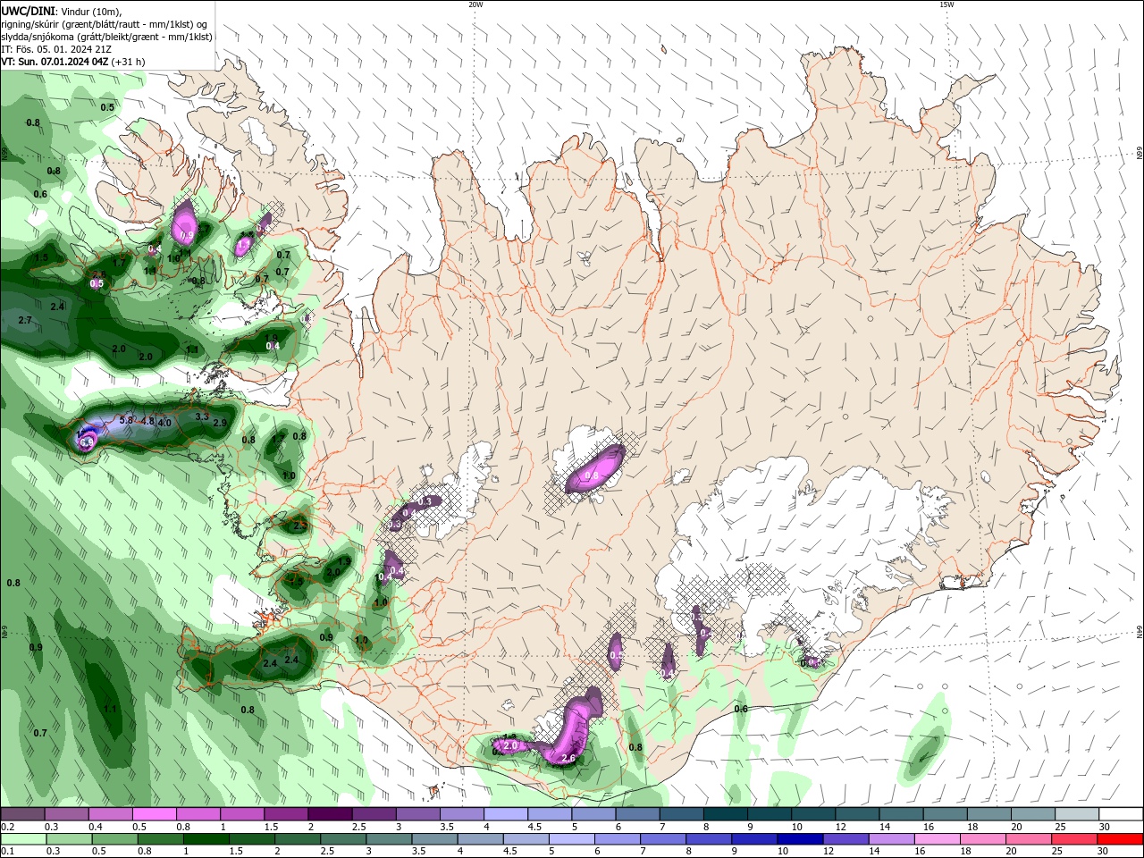Select the dark teal 8 snow legend swatch
Viewport: 1144px width, 858px height.
[725, 814]
